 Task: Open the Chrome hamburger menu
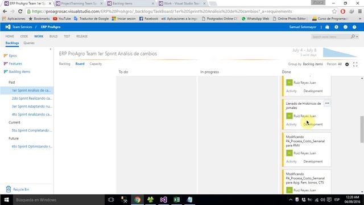click(360, 11)
